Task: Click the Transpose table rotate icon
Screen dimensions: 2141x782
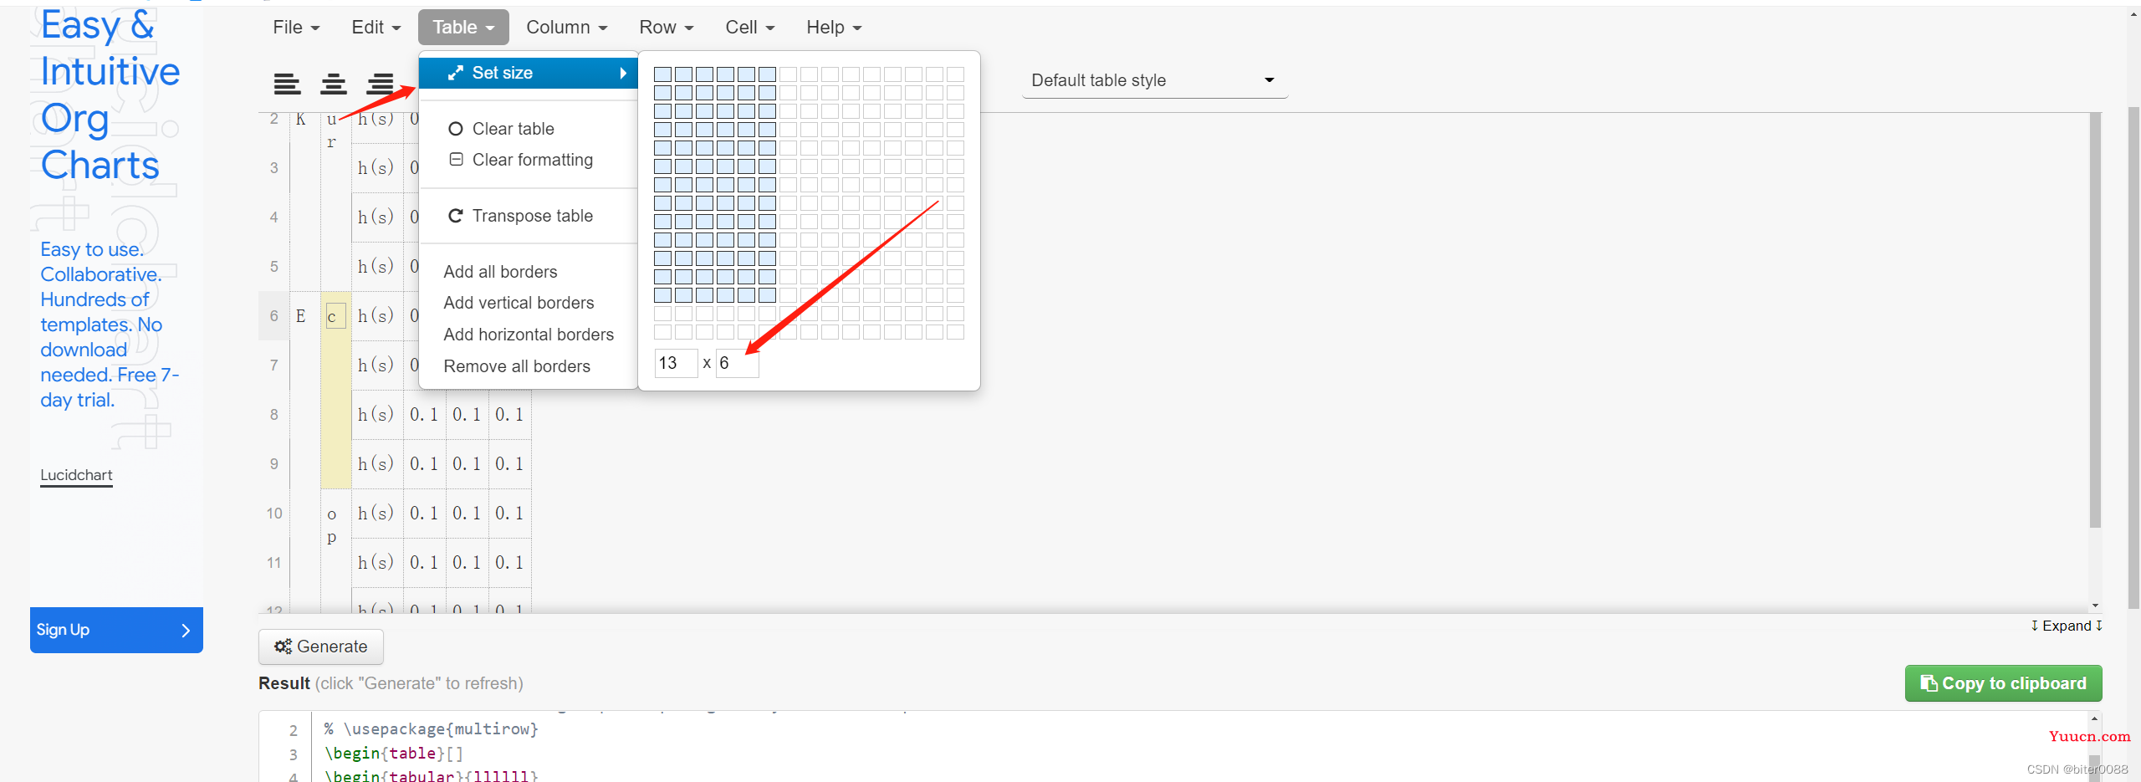Action: [456, 216]
